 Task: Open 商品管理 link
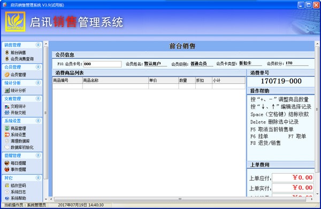point(18,128)
